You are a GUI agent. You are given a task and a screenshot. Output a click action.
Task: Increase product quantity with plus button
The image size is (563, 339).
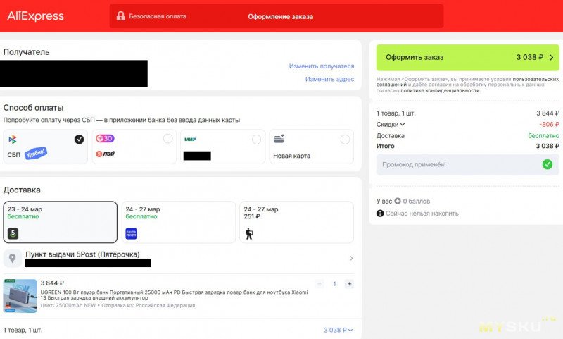[x=349, y=283]
